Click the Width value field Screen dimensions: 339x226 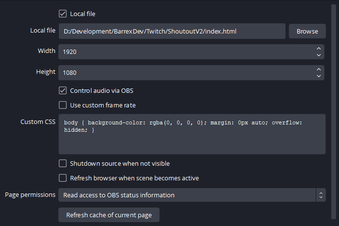185,52
